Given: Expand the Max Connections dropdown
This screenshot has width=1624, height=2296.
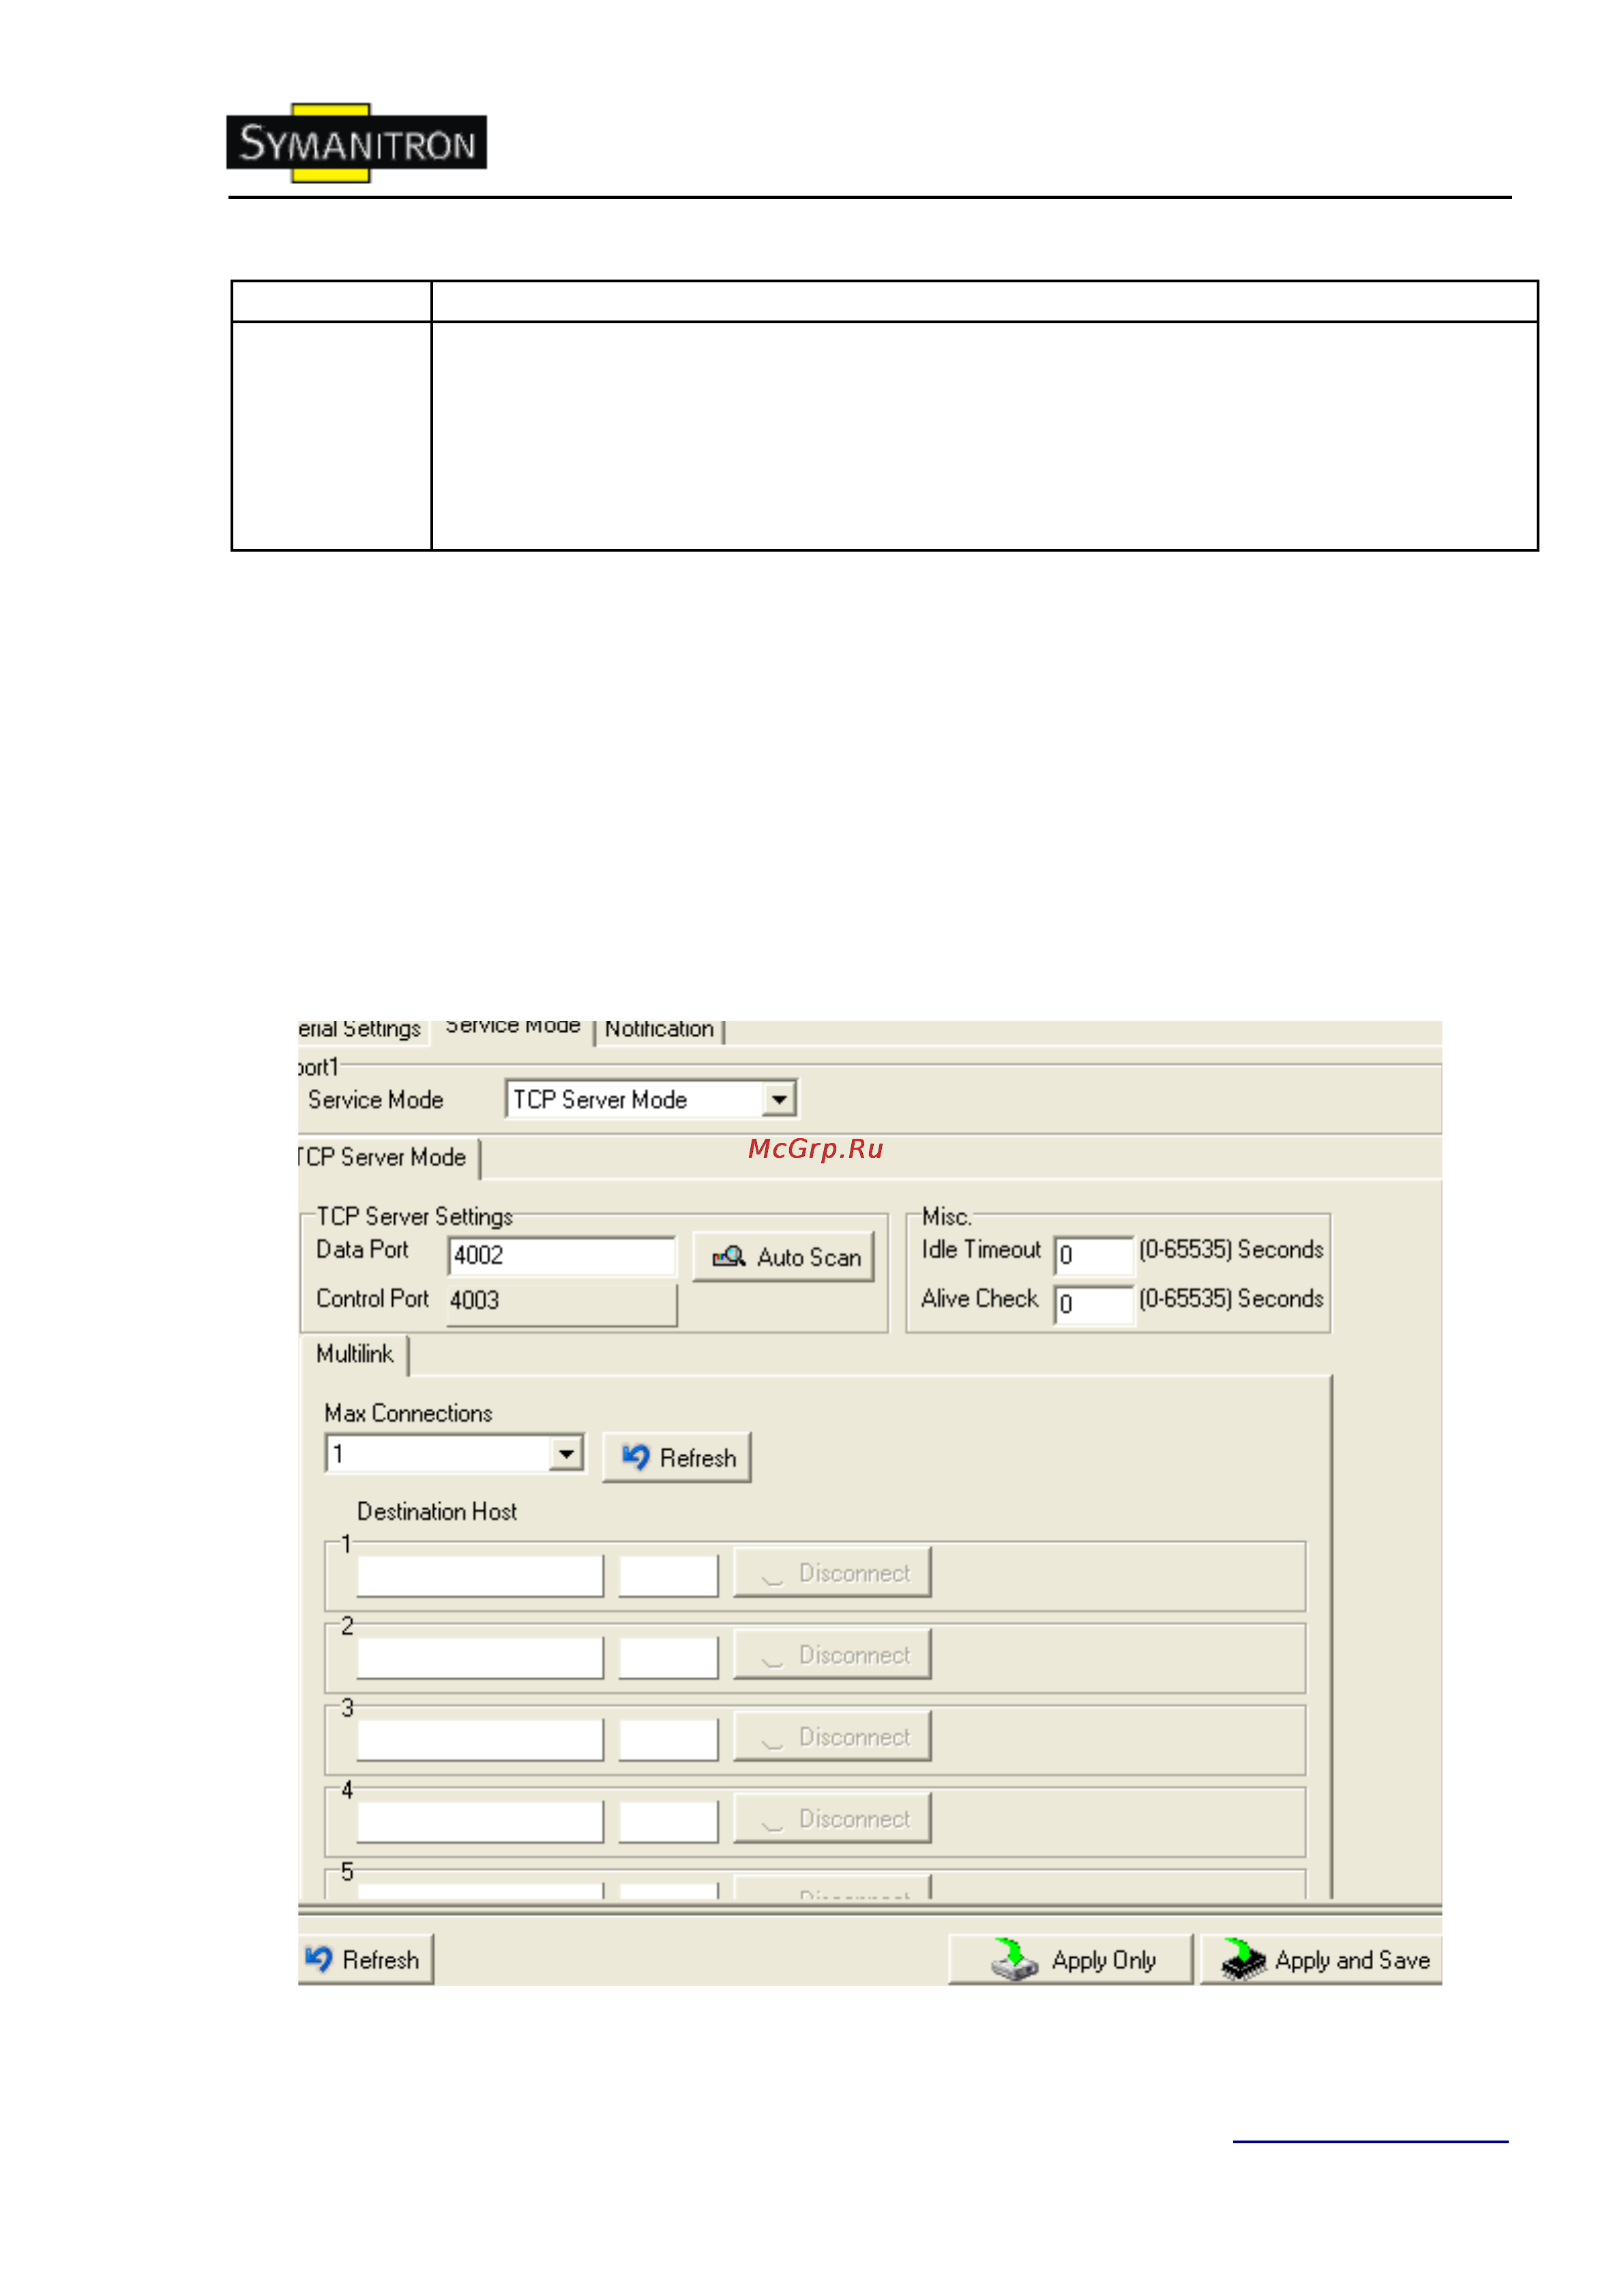Looking at the screenshot, I should tap(566, 1453).
